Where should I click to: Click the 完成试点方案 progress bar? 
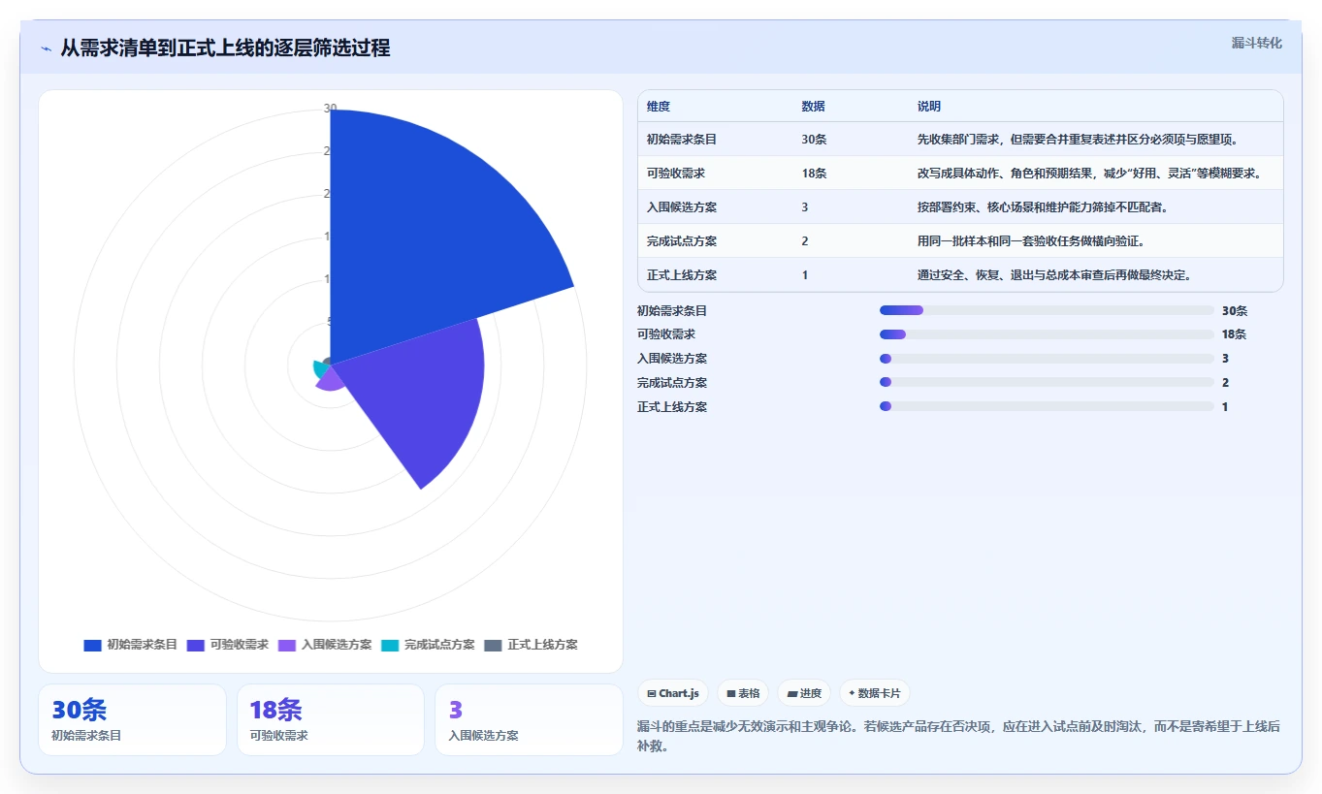[1047, 382]
